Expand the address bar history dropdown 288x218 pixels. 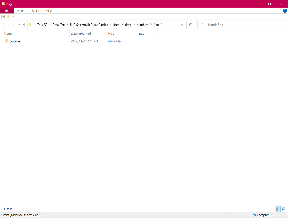pyautogui.click(x=183, y=25)
